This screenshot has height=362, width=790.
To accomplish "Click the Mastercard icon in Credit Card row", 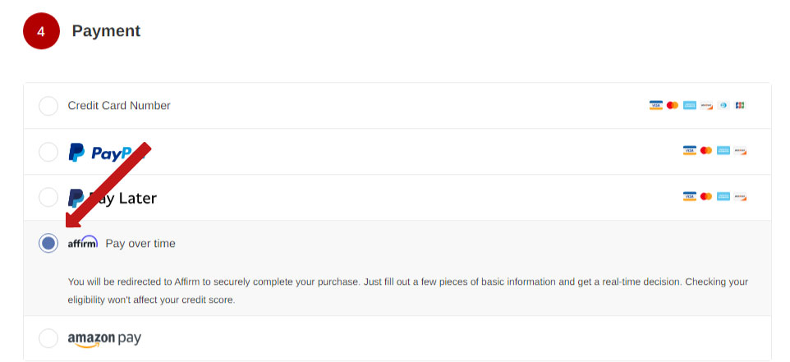I will pyautogui.click(x=673, y=105).
